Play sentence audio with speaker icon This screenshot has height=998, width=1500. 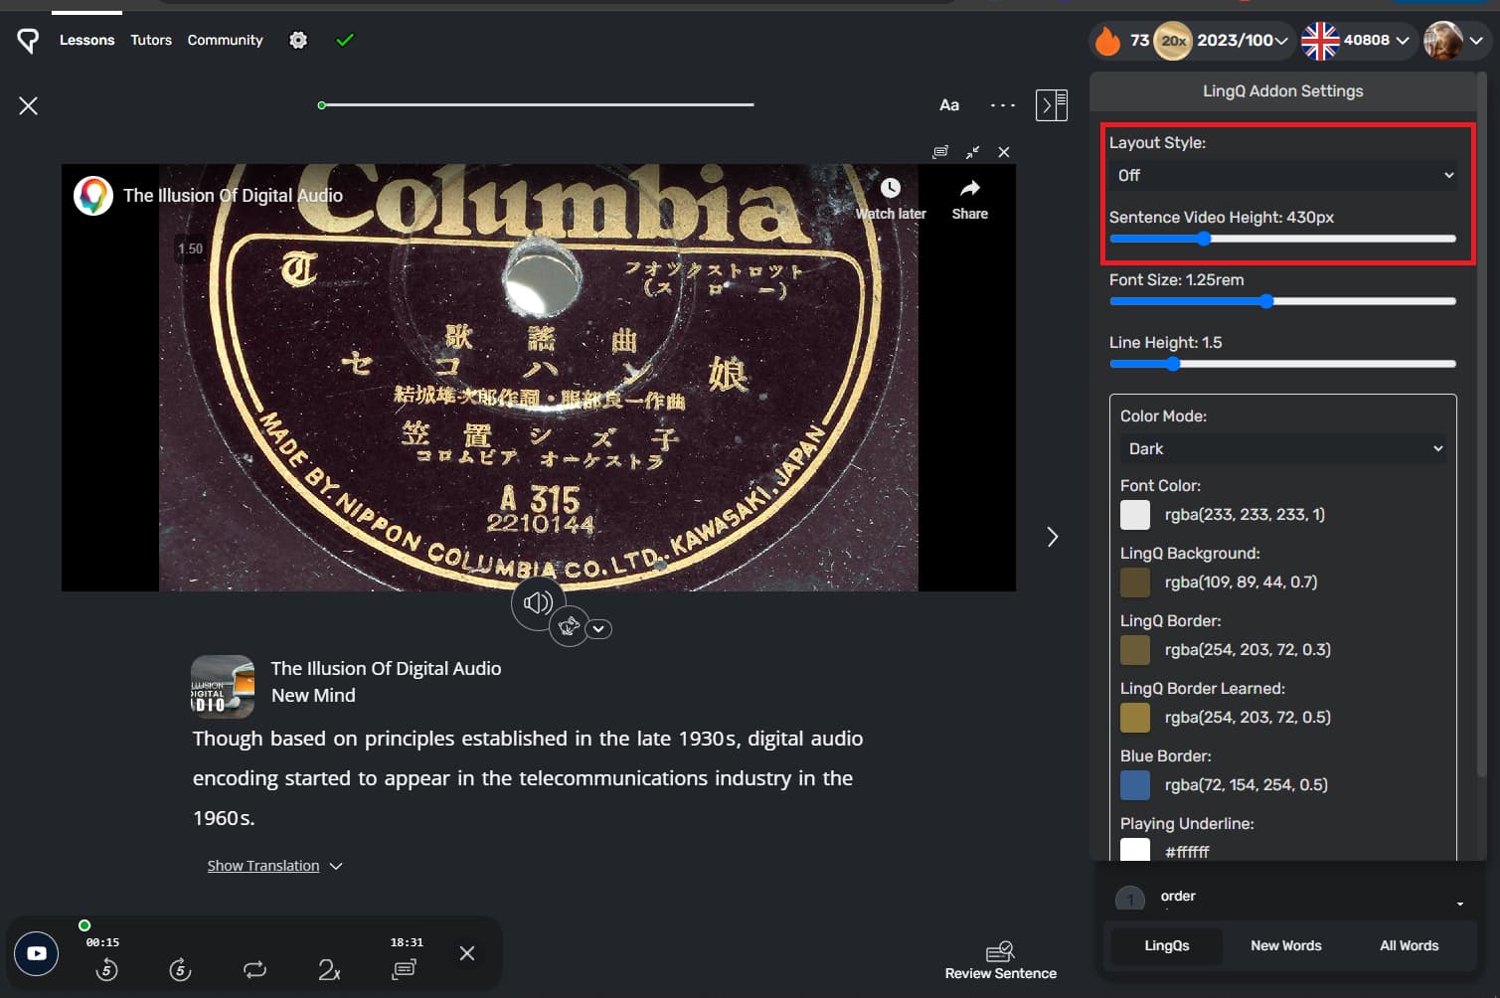coord(538,602)
